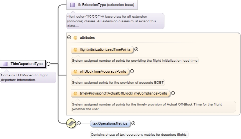
Task: Collapse the attributes section
Action: click(69, 37)
